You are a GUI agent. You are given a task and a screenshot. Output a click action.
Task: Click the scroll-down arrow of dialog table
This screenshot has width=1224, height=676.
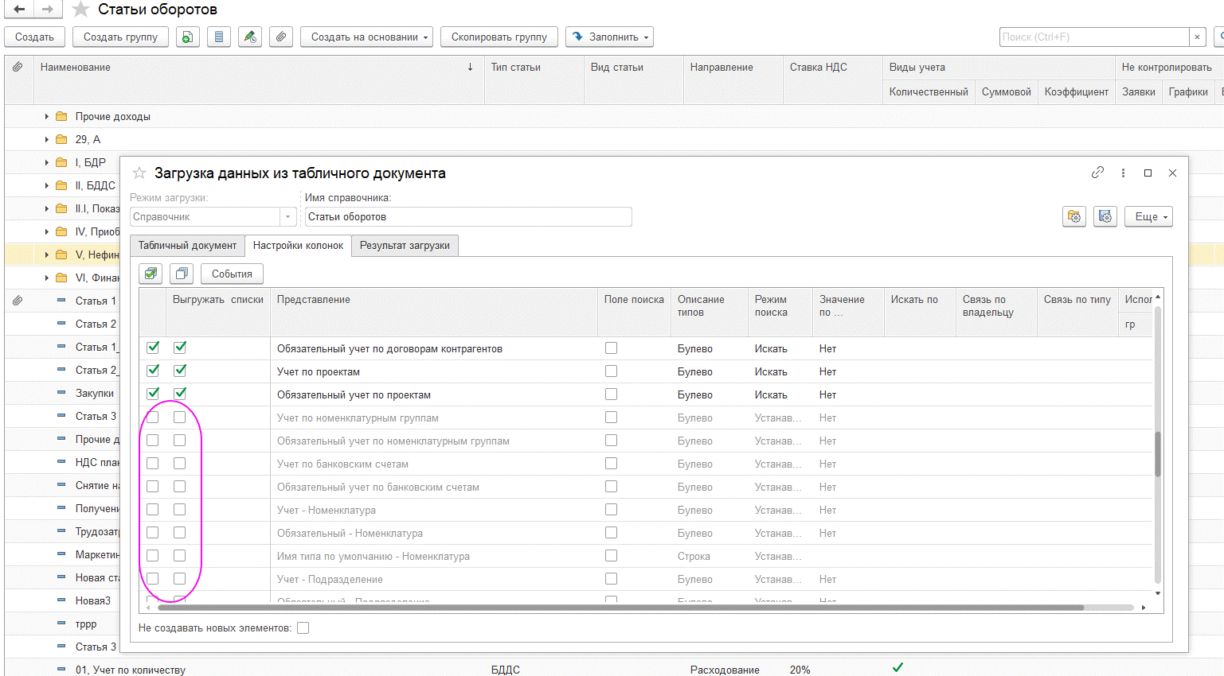[x=1158, y=593]
